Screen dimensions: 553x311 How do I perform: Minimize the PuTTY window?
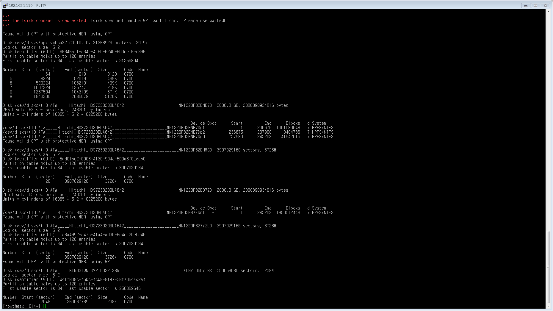[526, 5]
